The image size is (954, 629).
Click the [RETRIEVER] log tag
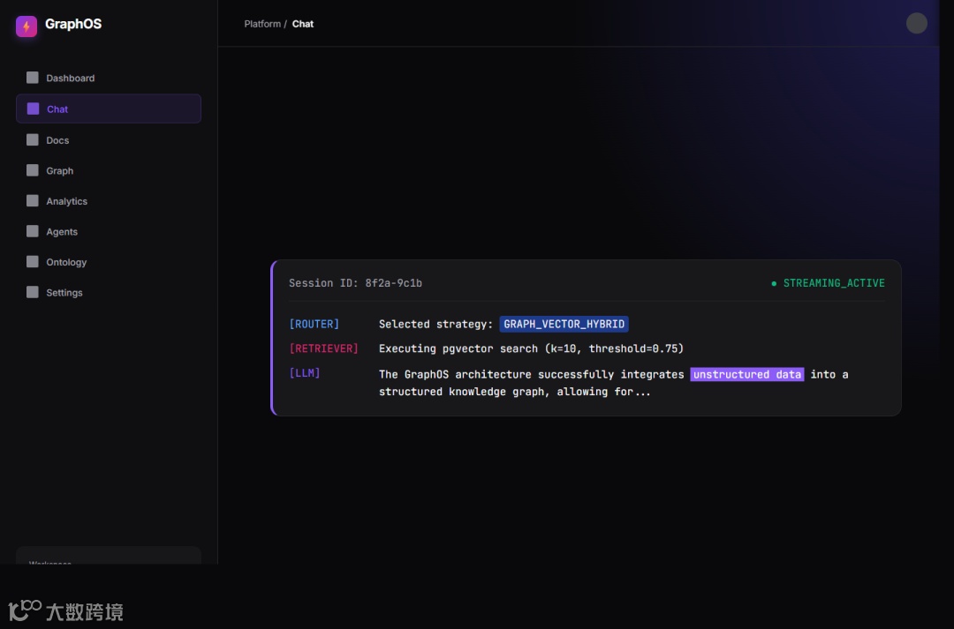323,348
